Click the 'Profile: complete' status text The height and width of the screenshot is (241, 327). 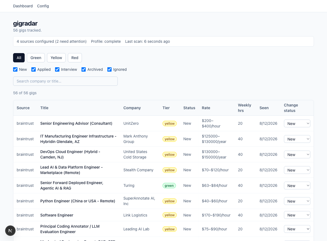[106, 41]
